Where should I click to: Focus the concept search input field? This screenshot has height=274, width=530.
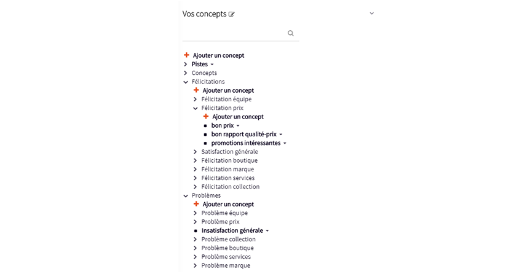tap(234, 33)
